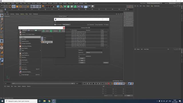Select the Live Selection tool
The image size is (183, 103).
[10, 7]
